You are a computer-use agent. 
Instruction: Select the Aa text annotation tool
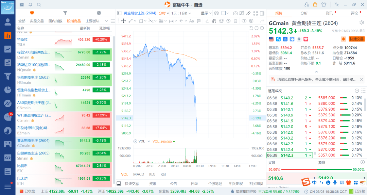pyautogui.click(x=191, y=21)
